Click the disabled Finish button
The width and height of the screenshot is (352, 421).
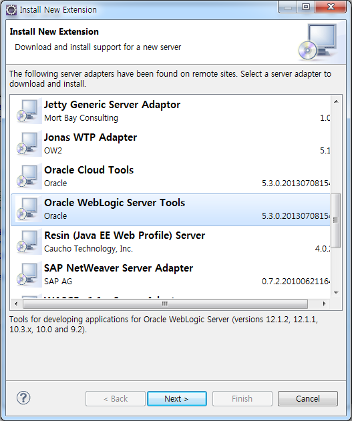coord(242,398)
